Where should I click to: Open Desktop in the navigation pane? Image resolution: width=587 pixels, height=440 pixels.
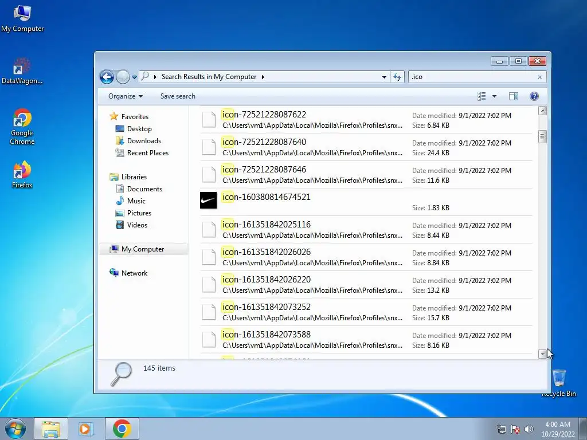coord(139,129)
